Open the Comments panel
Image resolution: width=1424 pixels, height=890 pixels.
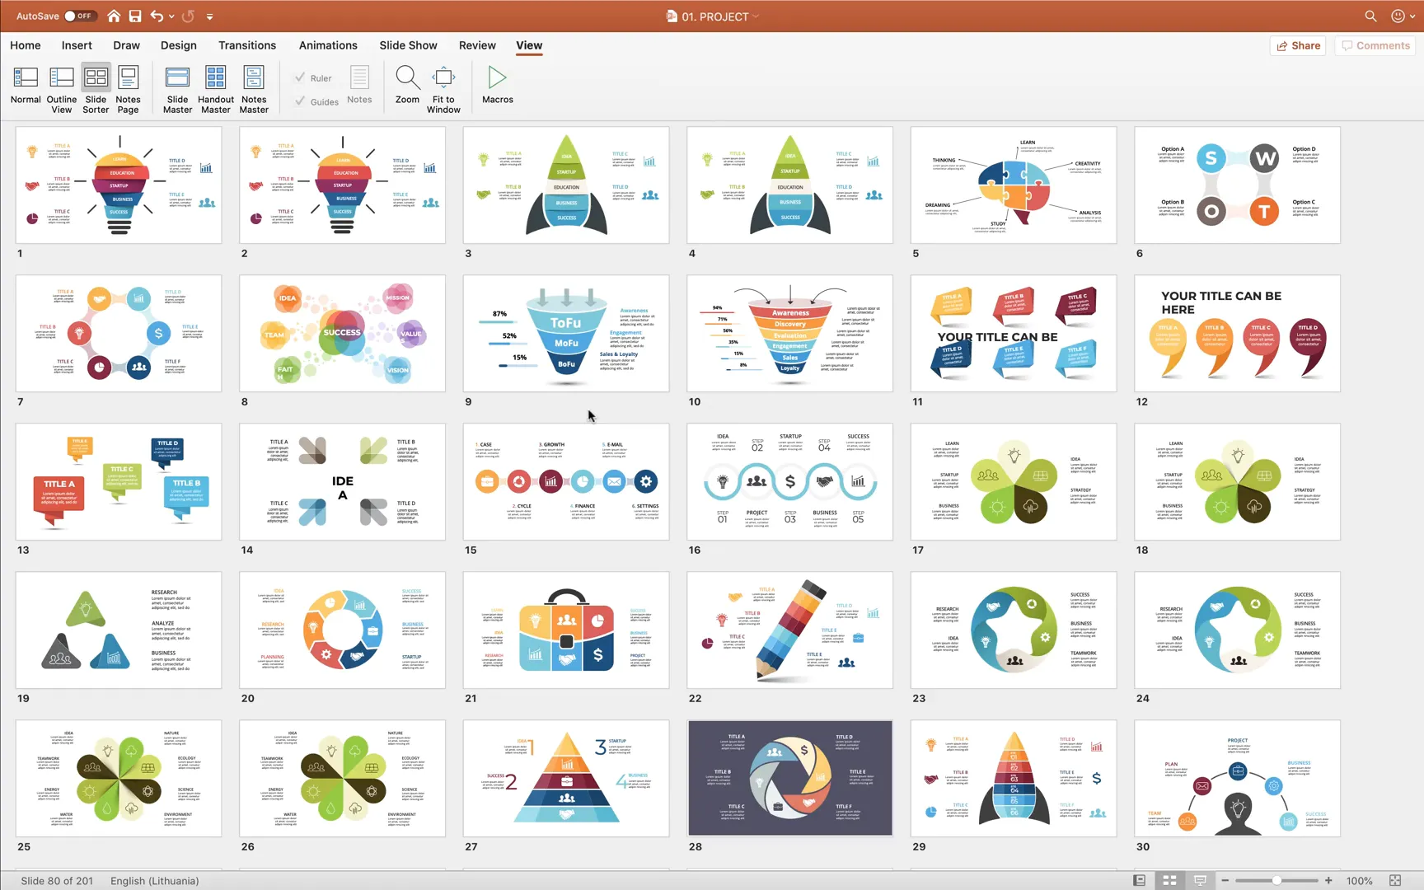1374,45
